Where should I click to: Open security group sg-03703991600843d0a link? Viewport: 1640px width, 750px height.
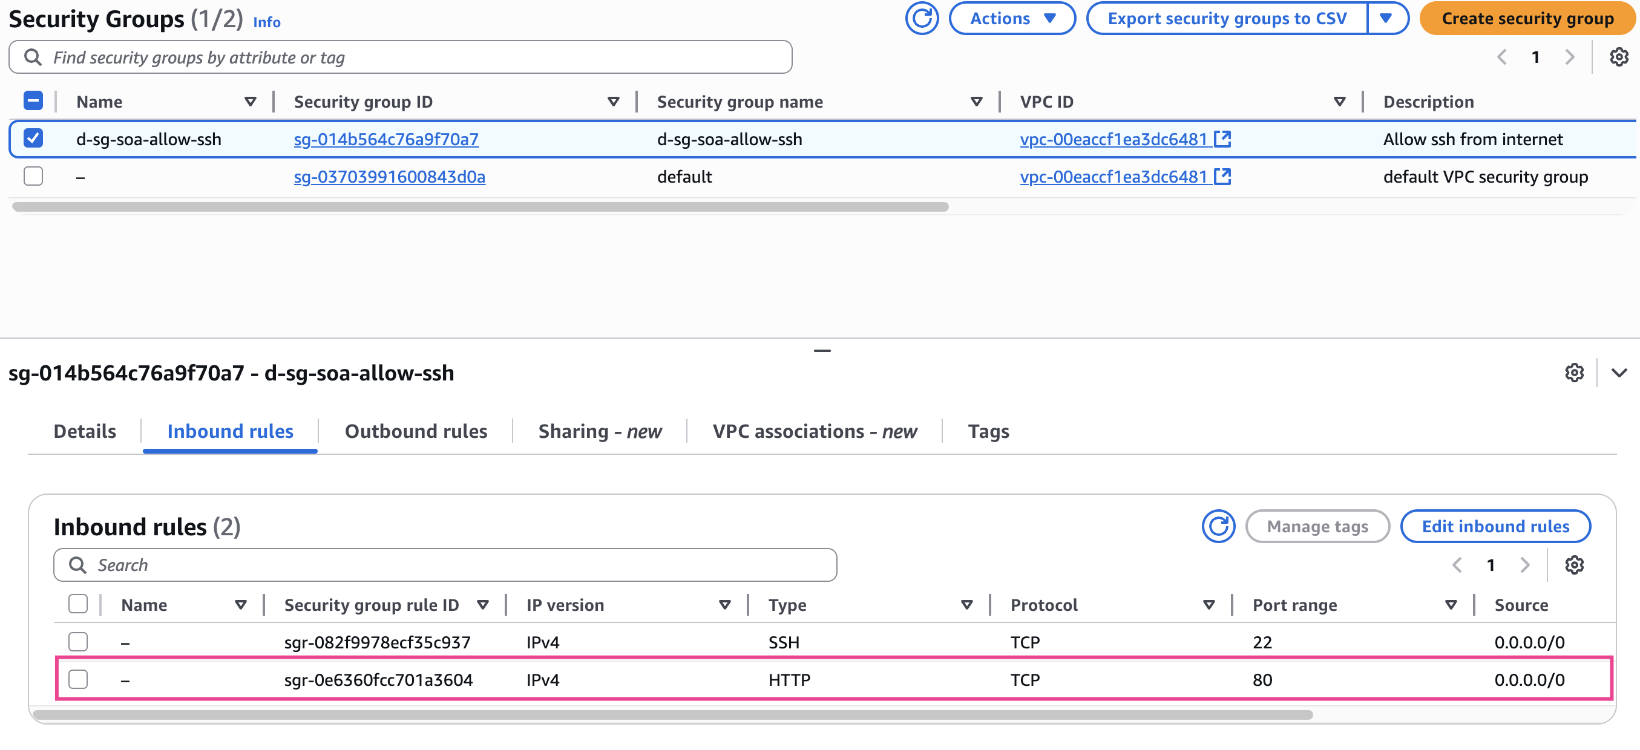tap(389, 176)
